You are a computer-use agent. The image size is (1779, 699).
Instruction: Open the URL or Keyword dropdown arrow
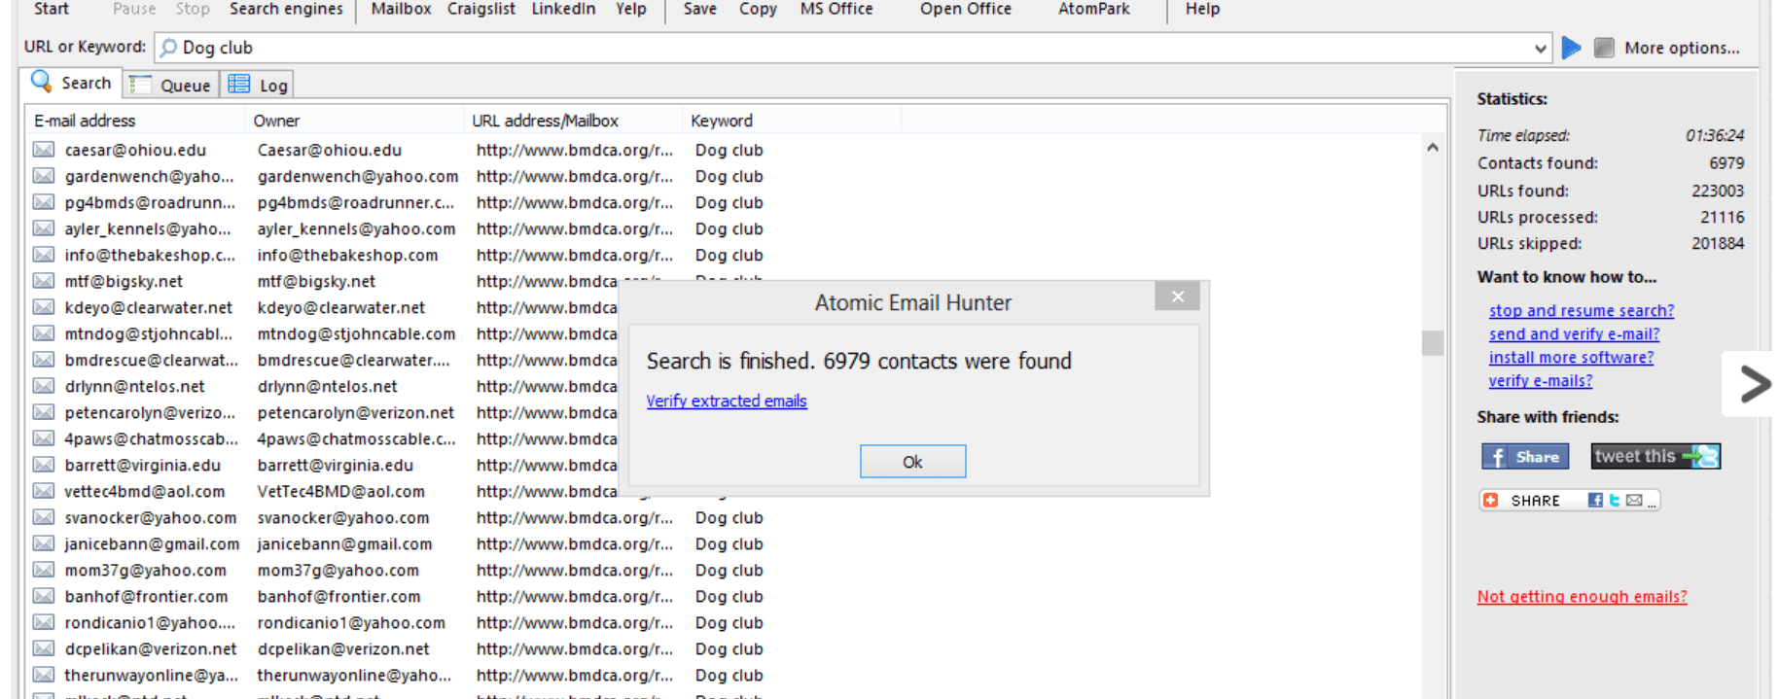pos(1540,48)
